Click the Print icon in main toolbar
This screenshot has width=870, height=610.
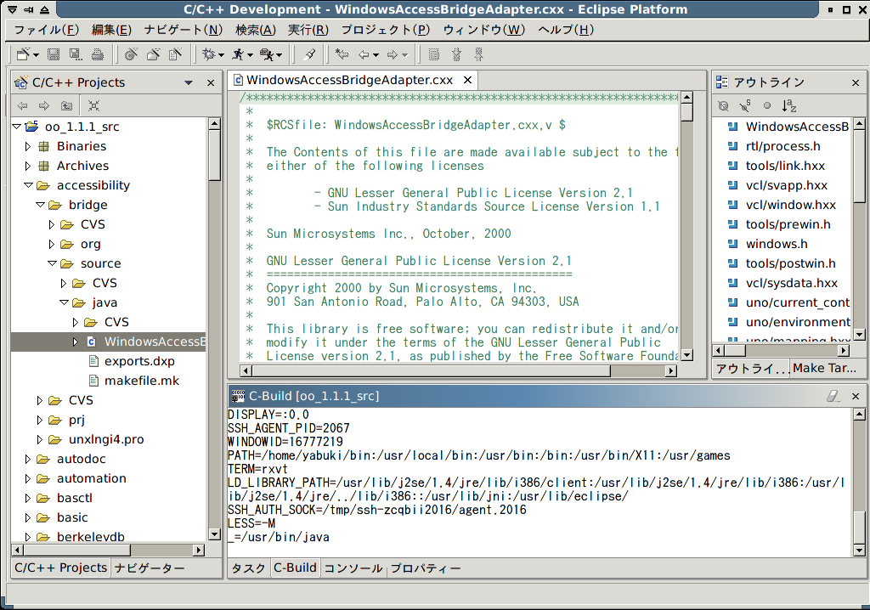(97, 55)
